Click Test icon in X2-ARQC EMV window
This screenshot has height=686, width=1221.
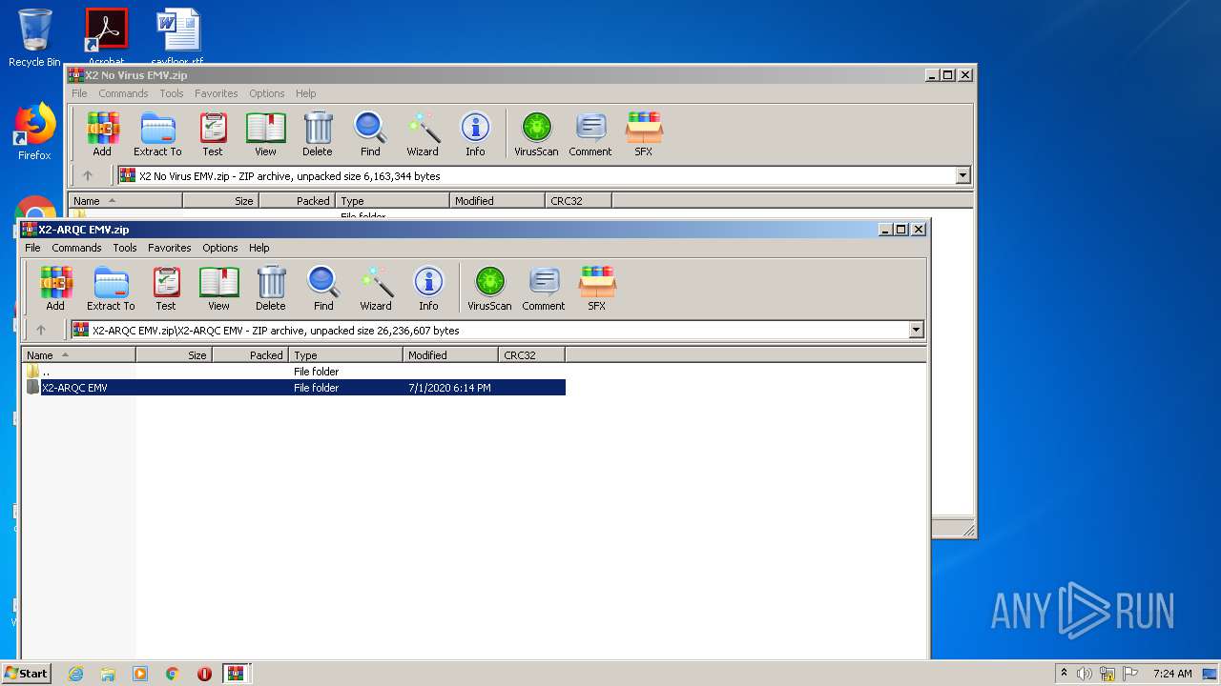(x=166, y=289)
